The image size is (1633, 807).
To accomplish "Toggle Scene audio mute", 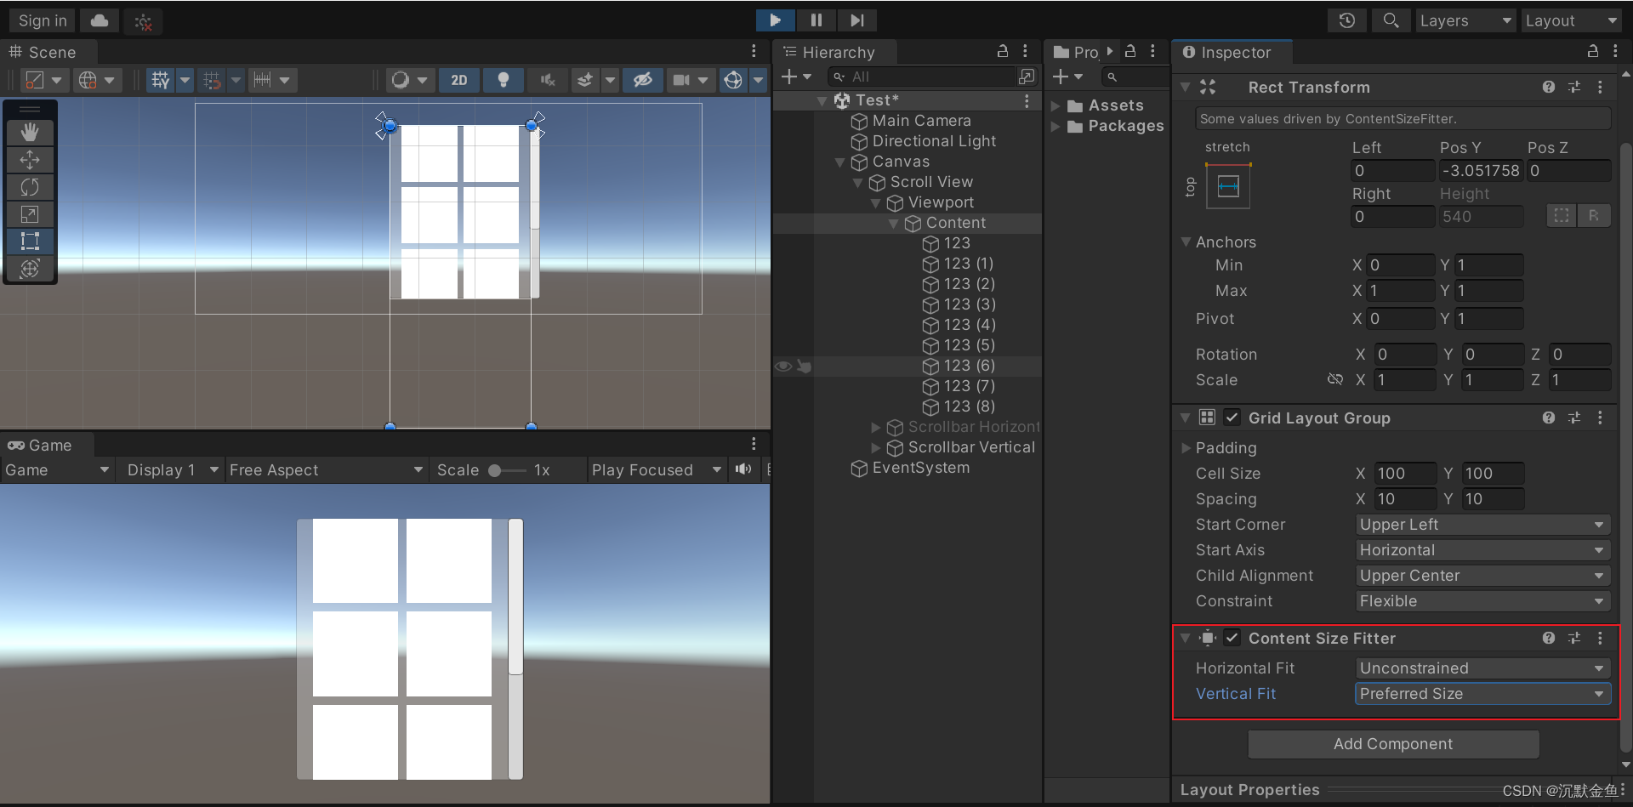I will tap(548, 80).
